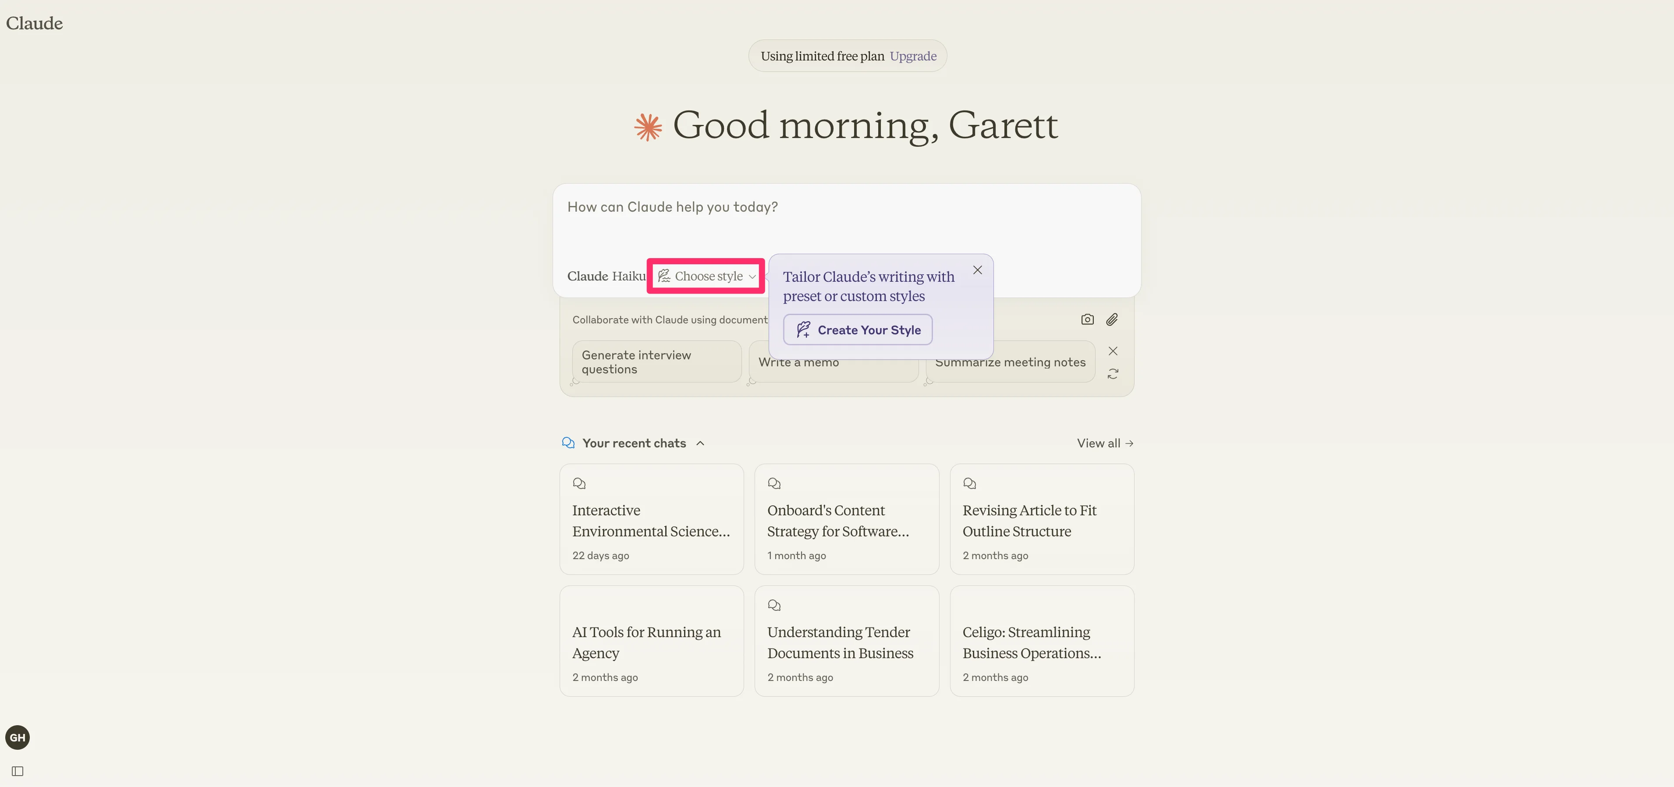1674x787 pixels.
Task: Collapse the Your recent chats section
Action: (x=700, y=443)
